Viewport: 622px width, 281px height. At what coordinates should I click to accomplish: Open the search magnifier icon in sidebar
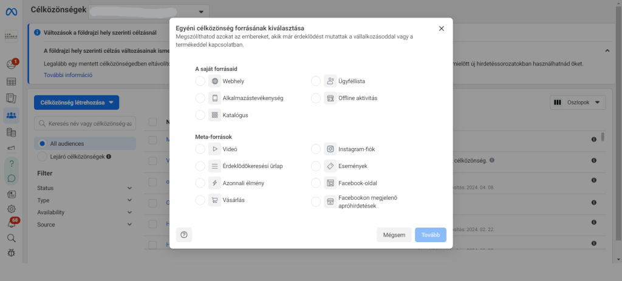point(11,237)
